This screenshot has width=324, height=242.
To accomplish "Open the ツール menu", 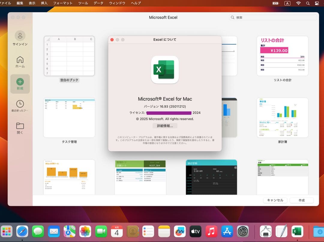I will pyautogui.click(x=83, y=3).
